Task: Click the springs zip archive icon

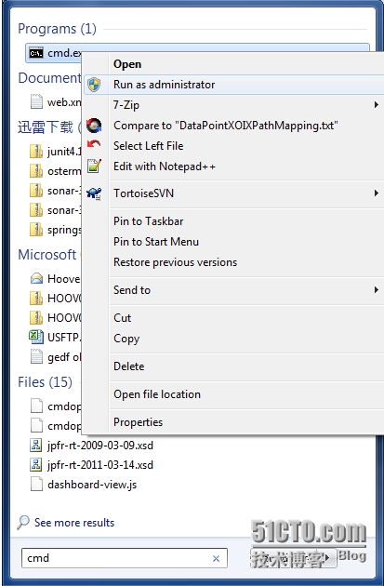Action: (x=36, y=230)
